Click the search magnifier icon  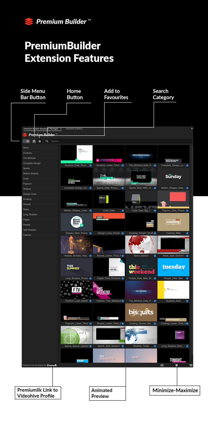click(x=47, y=141)
